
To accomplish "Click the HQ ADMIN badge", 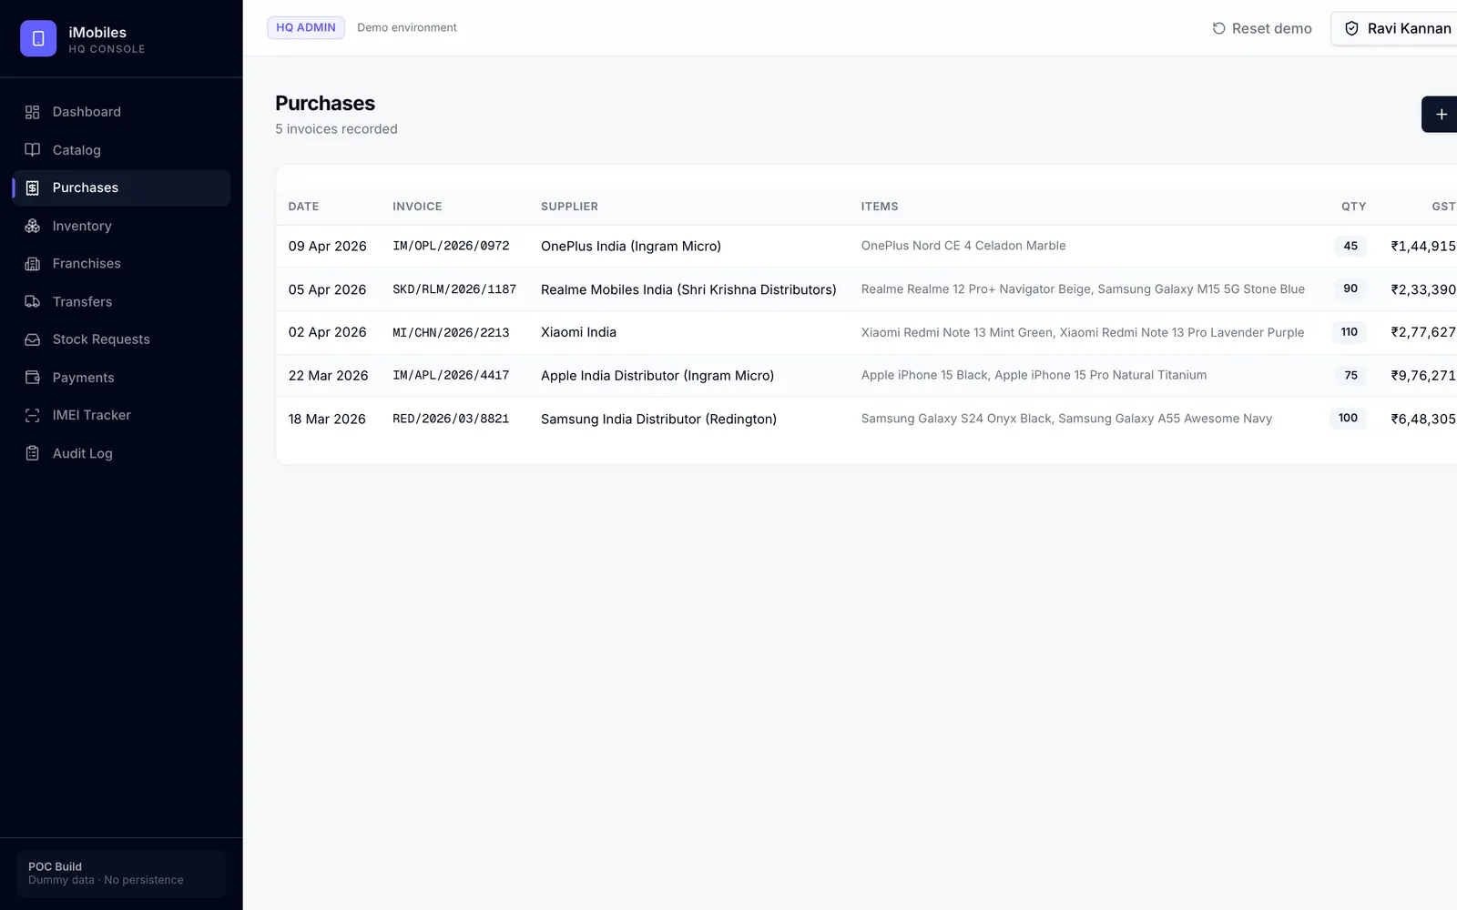I will pos(306,27).
